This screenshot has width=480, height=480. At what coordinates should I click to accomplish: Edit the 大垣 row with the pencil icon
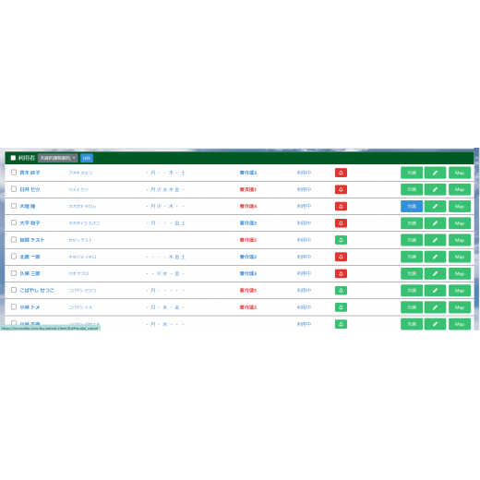[435, 206]
